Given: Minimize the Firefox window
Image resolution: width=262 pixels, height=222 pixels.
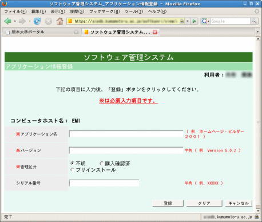Looking at the screenshot, I should 245,3.
